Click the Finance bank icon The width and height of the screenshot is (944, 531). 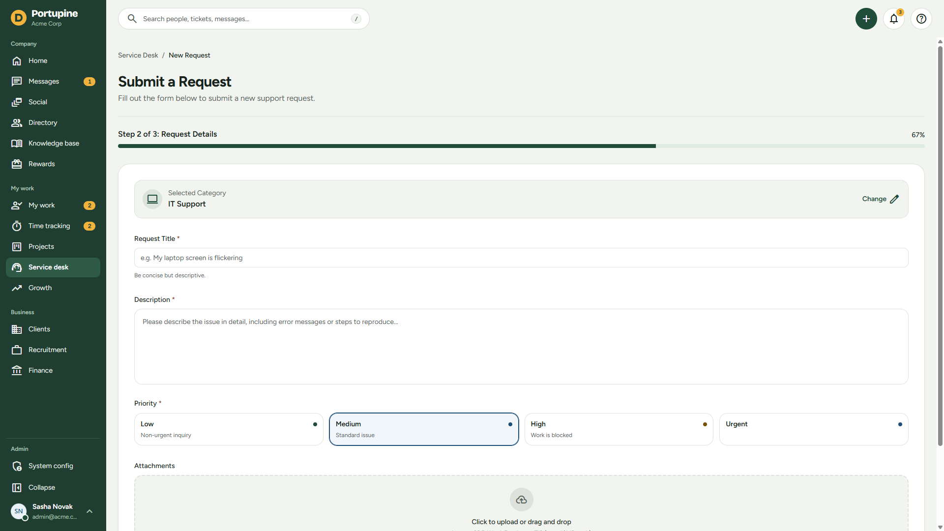[x=17, y=371]
